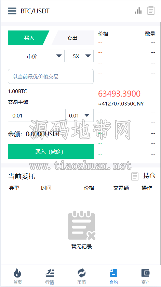
Task: Click the 交易手数 0.01 input field
Action: (x=36, y=115)
